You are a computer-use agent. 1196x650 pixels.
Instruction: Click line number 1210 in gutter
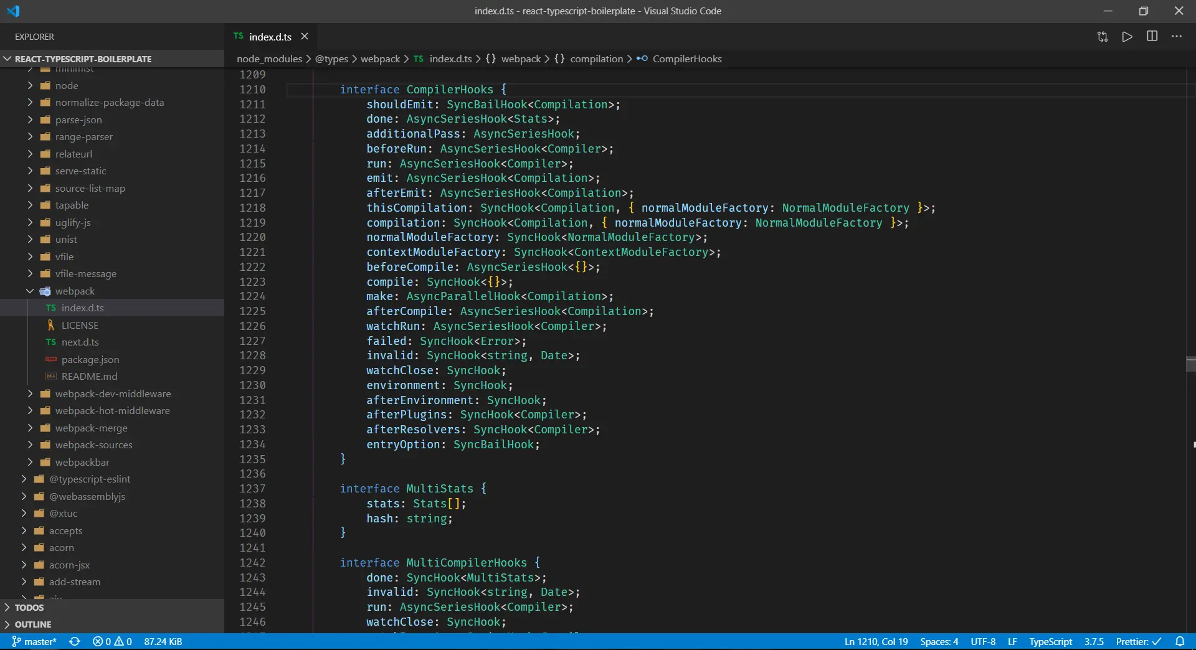click(252, 90)
